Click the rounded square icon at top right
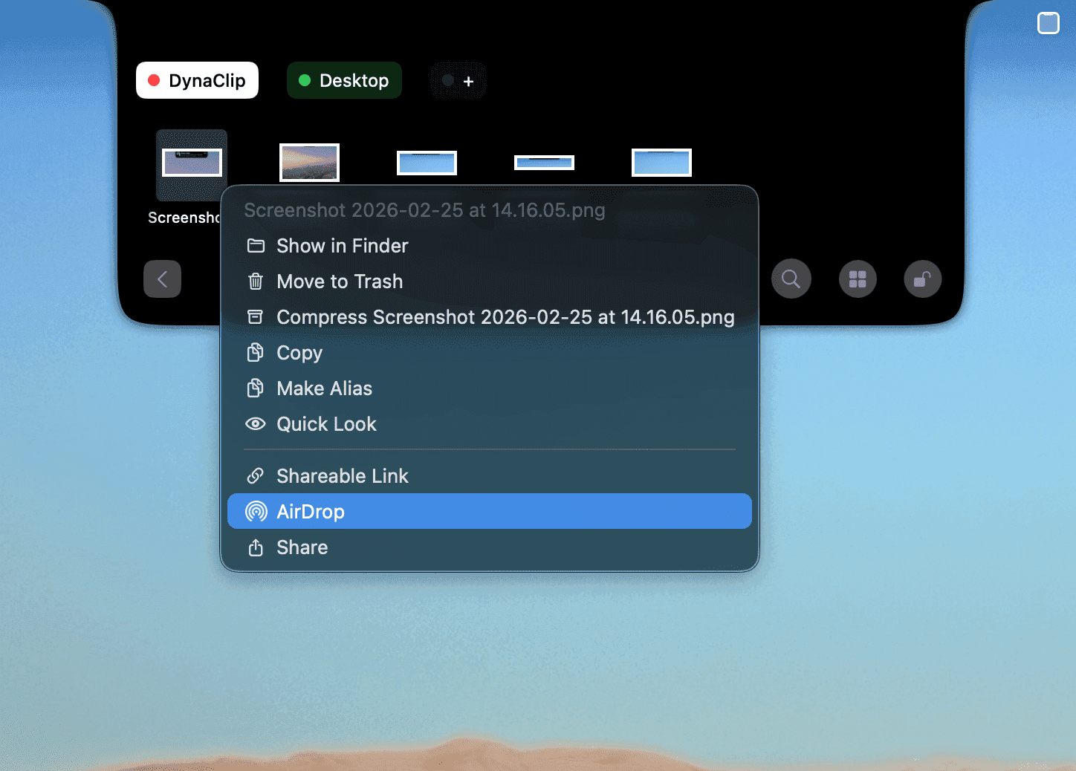1076x771 pixels. [x=1049, y=23]
